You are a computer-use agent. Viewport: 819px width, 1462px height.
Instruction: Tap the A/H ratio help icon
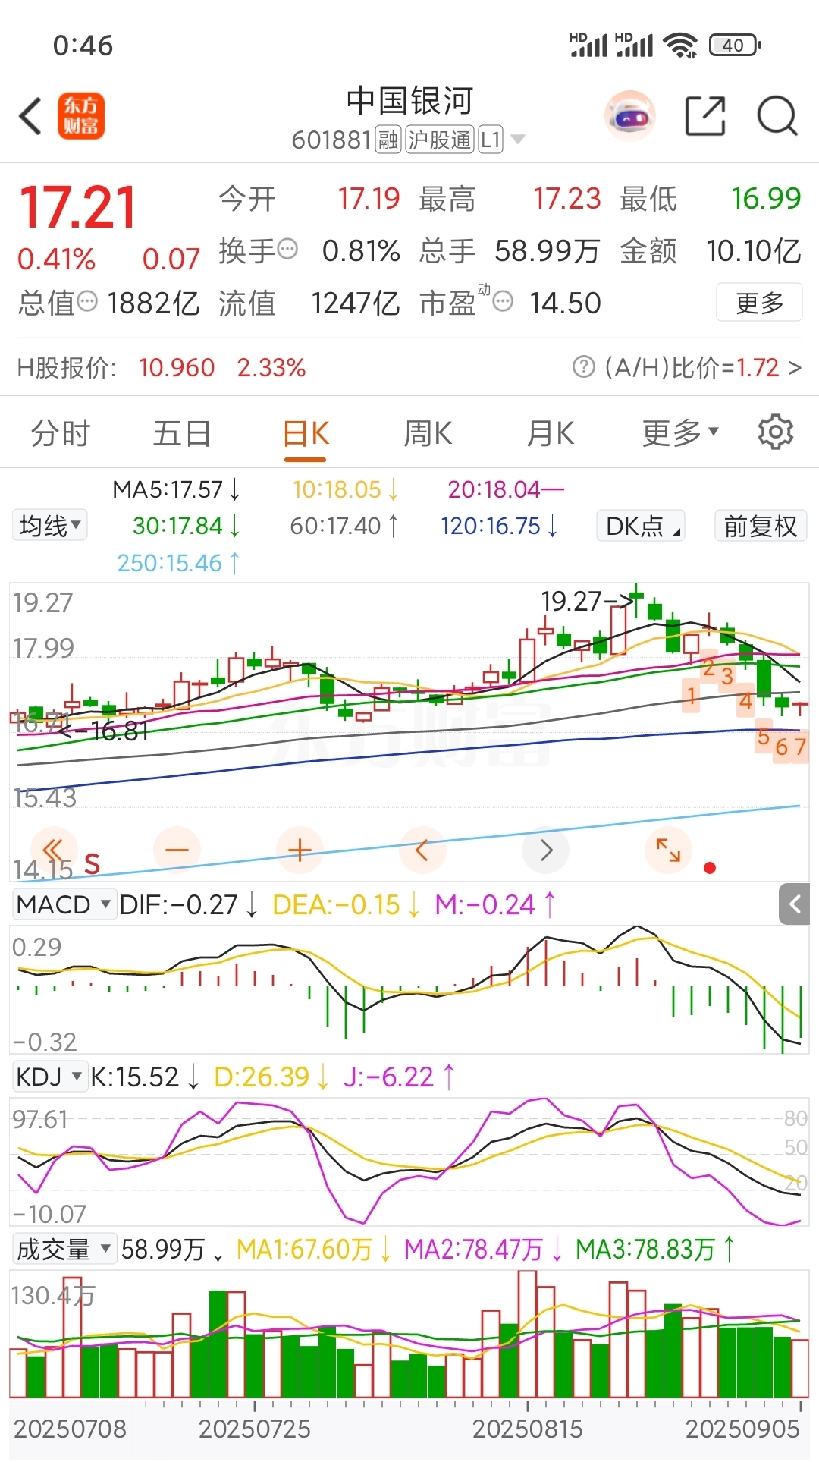click(583, 367)
